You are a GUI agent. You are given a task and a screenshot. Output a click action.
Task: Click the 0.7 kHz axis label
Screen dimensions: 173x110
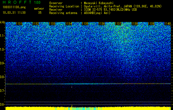point(2,91)
